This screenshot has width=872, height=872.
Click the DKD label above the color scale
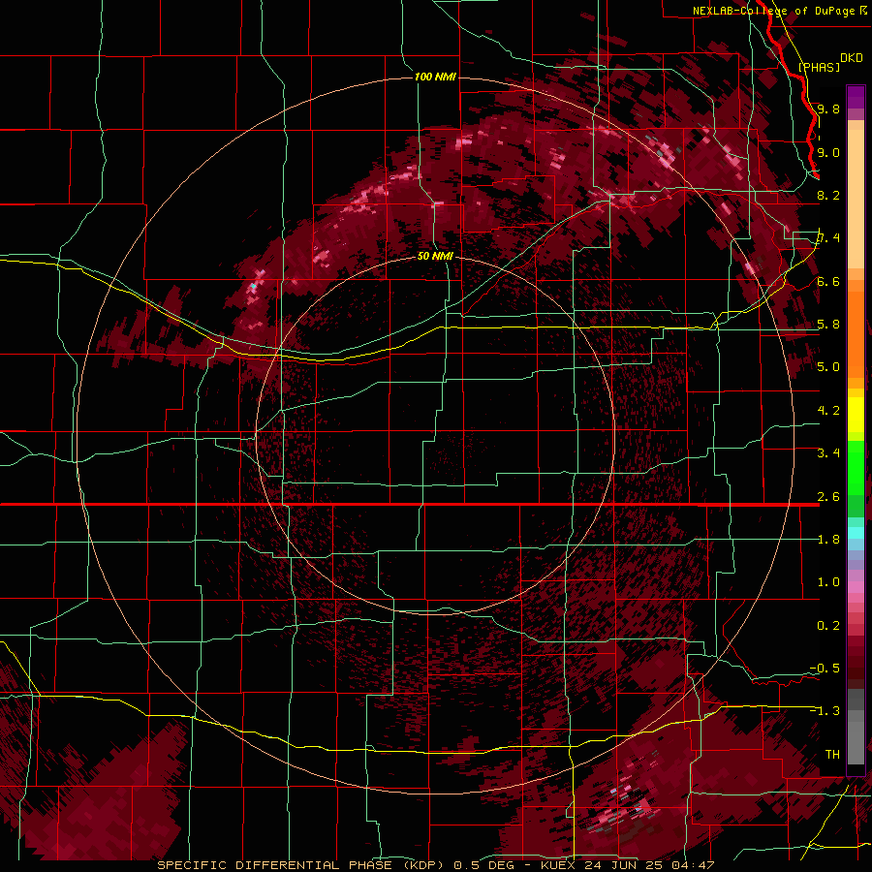coord(852,58)
